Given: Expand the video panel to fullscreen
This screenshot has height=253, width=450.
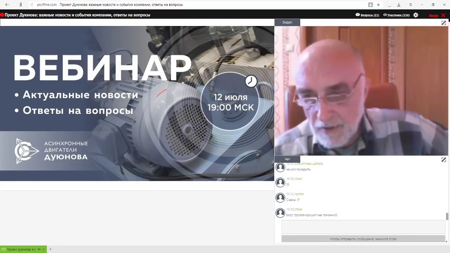Looking at the screenshot, I should coord(444,22).
